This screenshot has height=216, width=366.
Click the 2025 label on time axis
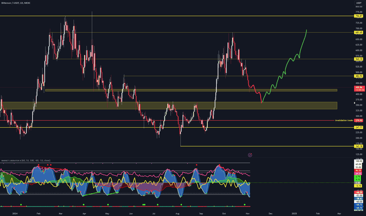[x=294, y=213]
